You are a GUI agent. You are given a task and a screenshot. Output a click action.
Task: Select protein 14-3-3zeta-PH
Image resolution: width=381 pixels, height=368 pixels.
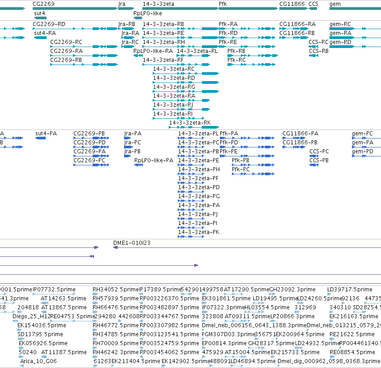(x=191, y=174)
